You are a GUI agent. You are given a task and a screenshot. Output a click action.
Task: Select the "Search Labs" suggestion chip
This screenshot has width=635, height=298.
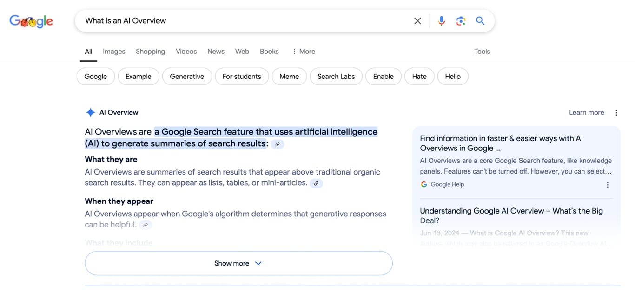point(336,77)
